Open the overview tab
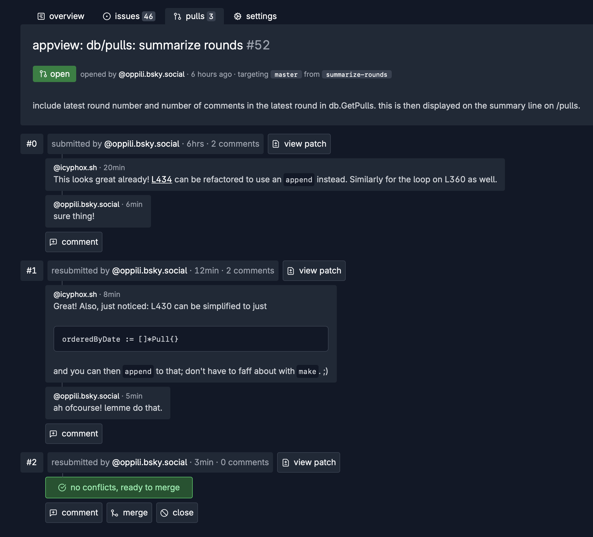 pos(61,16)
